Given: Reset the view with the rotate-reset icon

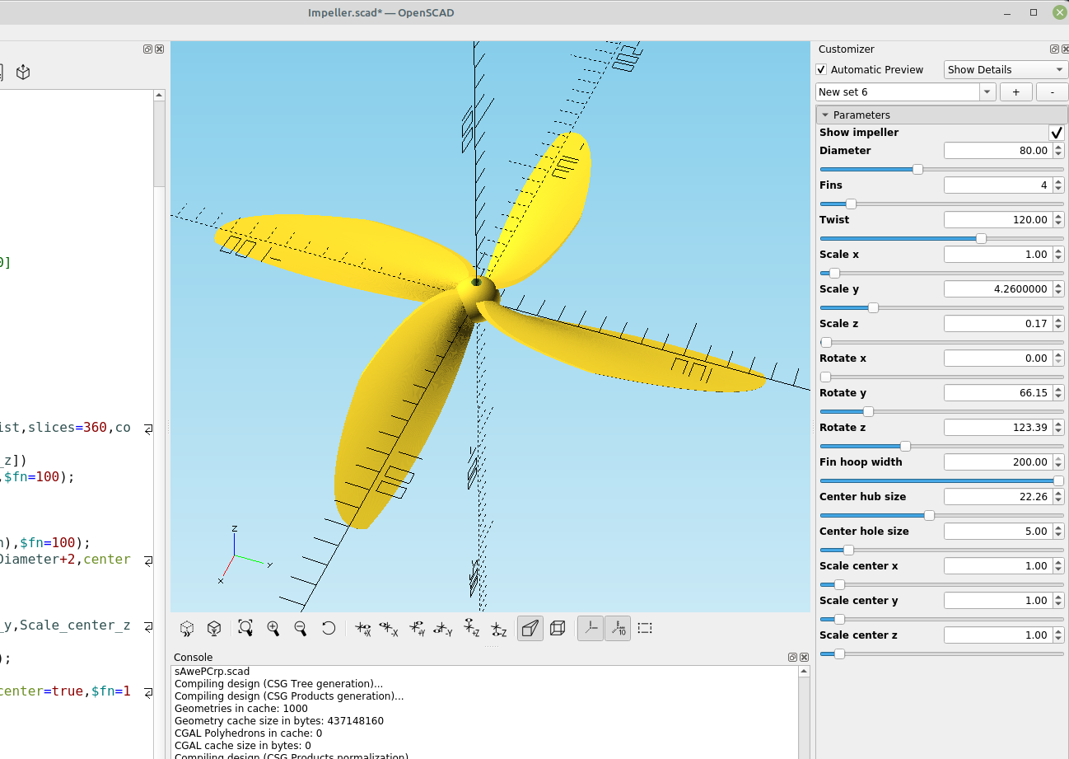Looking at the screenshot, I should click(x=329, y=628).
